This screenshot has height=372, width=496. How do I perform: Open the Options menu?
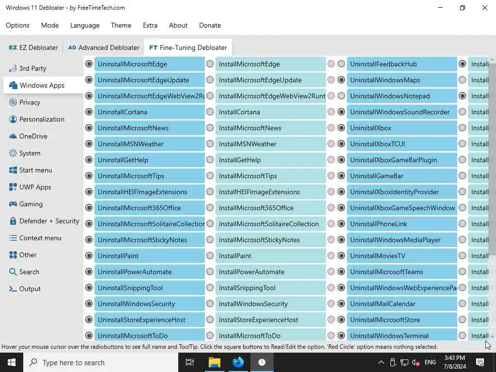18,25
